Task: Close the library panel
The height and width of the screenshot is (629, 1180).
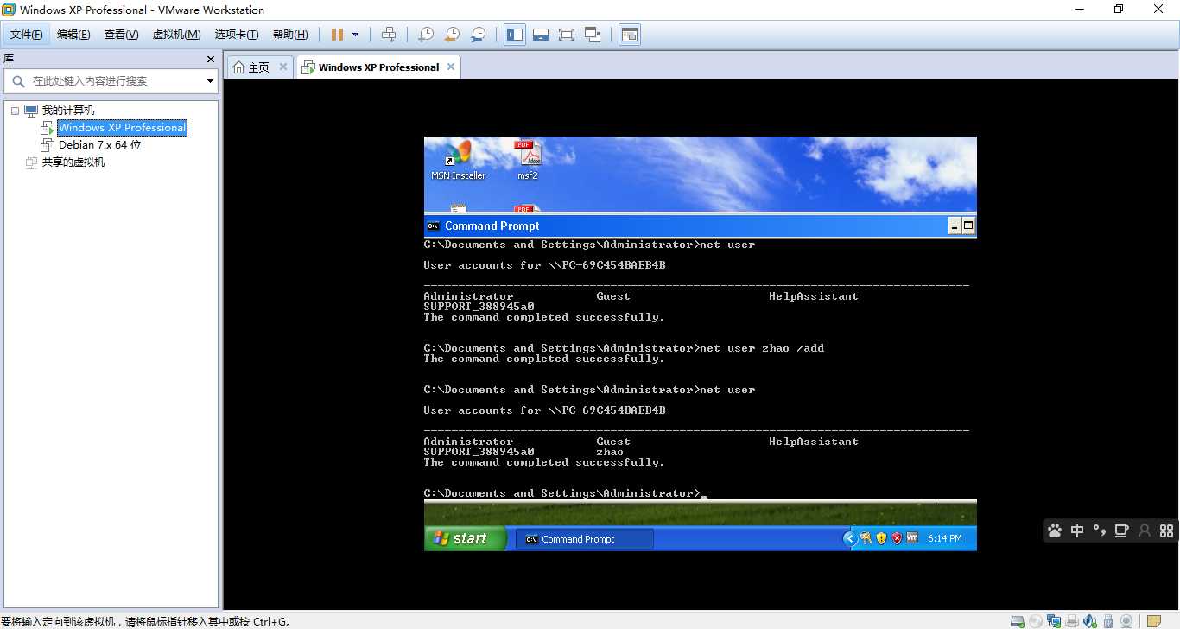Action: click(210, 59)
